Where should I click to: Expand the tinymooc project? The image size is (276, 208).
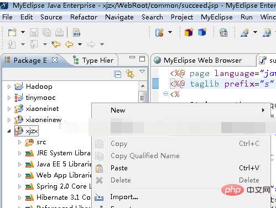(9, 98)
